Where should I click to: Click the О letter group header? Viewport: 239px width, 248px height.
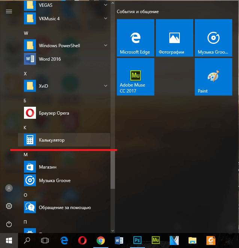pyautogui.click(x=25, y=195)
